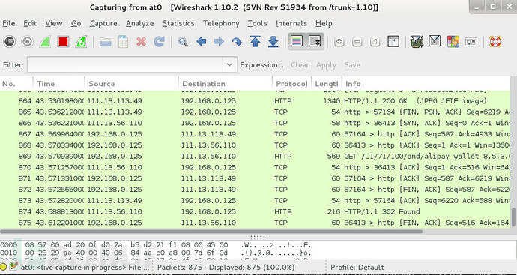Viewport: 517px width, 275px height.
Task: Go to specific packet curved arrow
Action: pos(237,42)
